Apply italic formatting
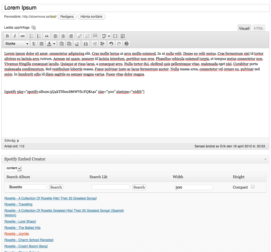This screenshot has height=252, width=271. (x=15, y=36)
